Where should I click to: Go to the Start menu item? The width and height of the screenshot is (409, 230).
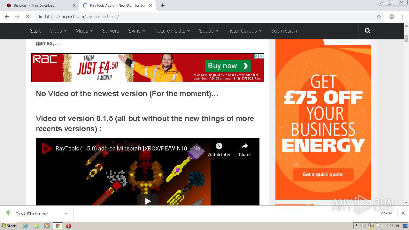point(35,31)
